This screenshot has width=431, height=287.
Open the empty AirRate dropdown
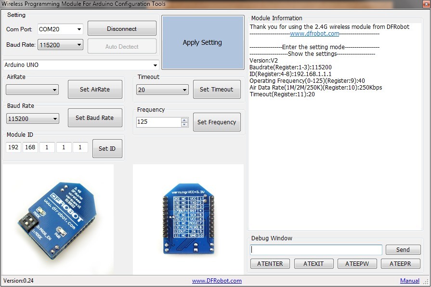point(32,90)
